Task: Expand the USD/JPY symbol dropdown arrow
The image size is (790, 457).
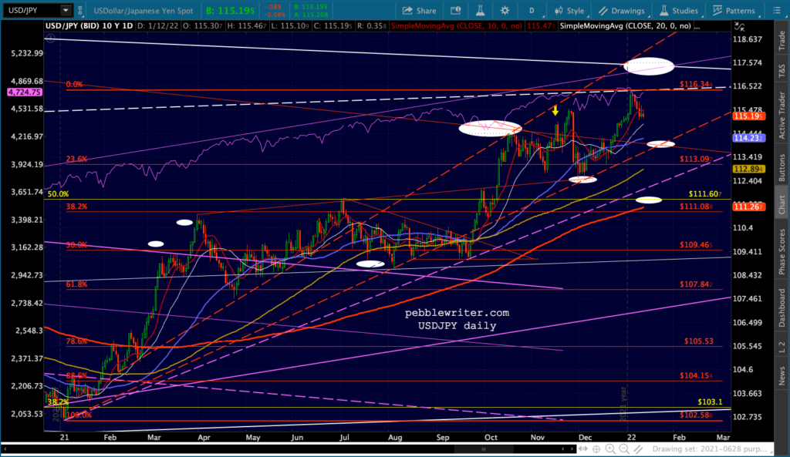Action: click(66, 10)
